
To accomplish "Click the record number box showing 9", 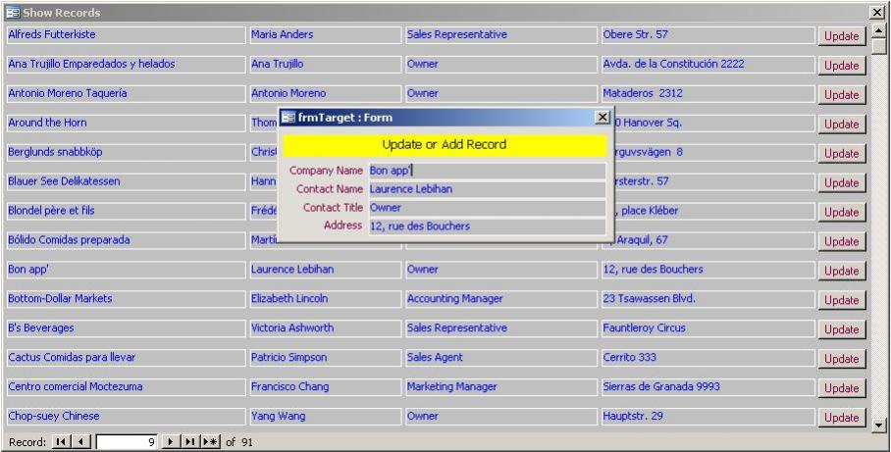I will point(127,442).
